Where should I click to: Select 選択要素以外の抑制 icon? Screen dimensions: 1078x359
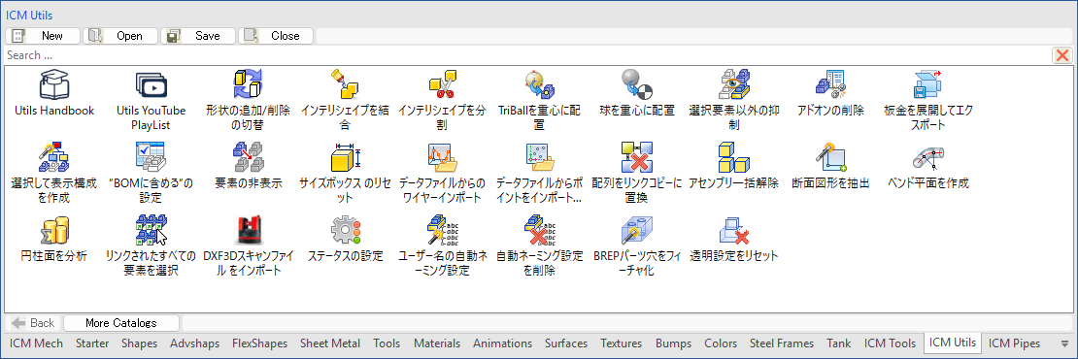[733, 85]
